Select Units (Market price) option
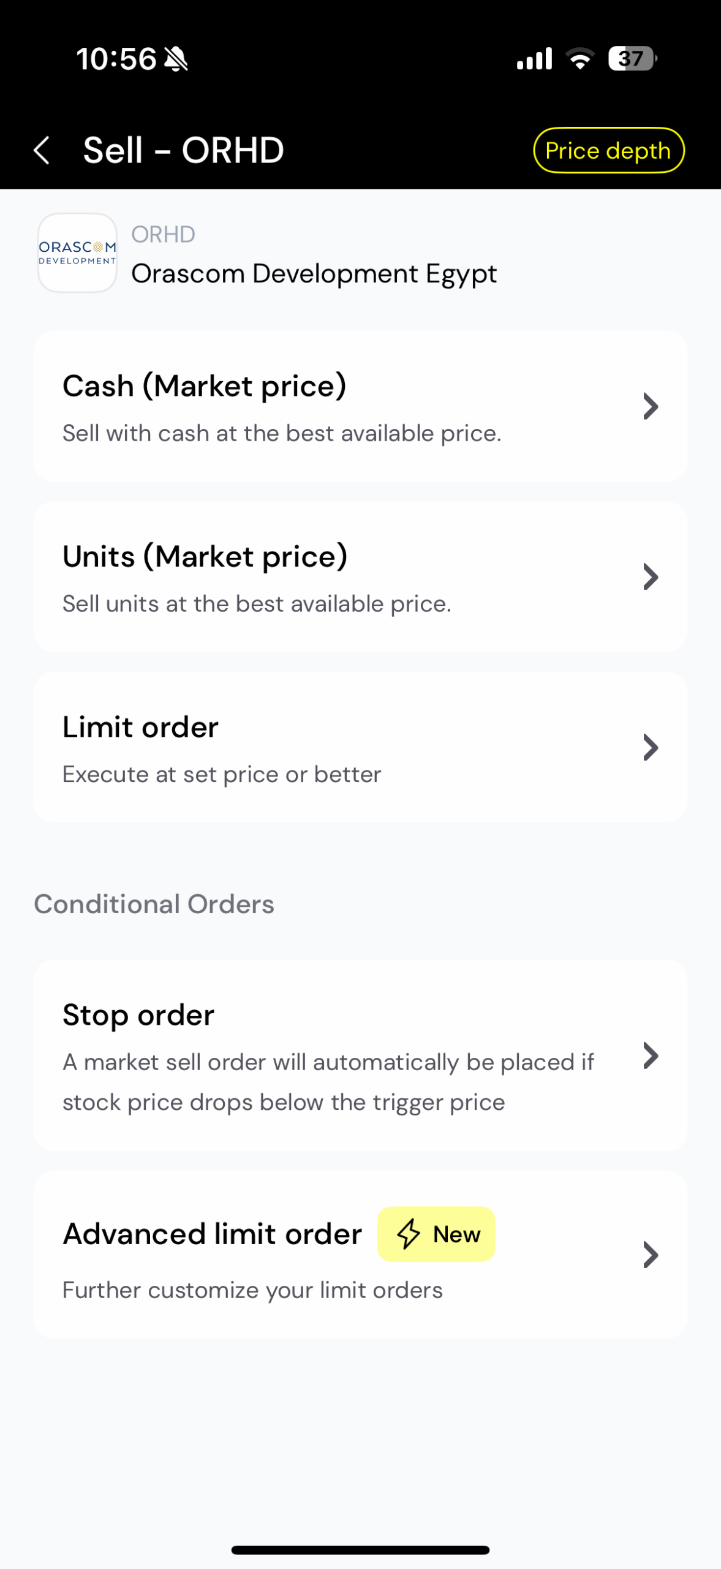Viewport: 721px width, 1569px height. pos(205,557)
